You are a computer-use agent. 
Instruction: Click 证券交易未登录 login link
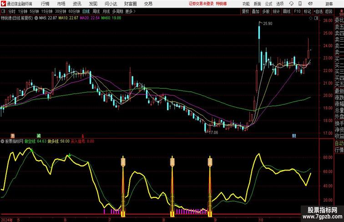point(201,4)
